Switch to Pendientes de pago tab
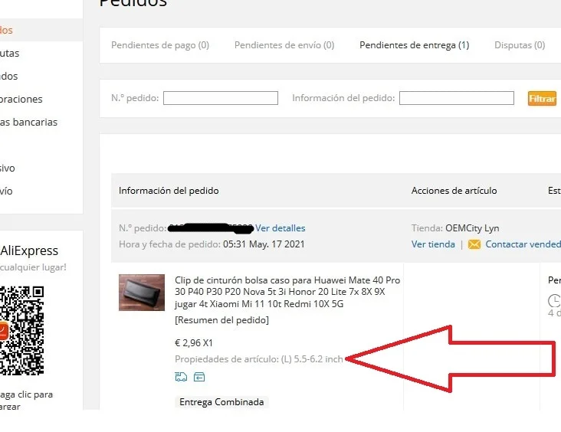The height and width of the screenshot is (432, 561). coord(160,45)
